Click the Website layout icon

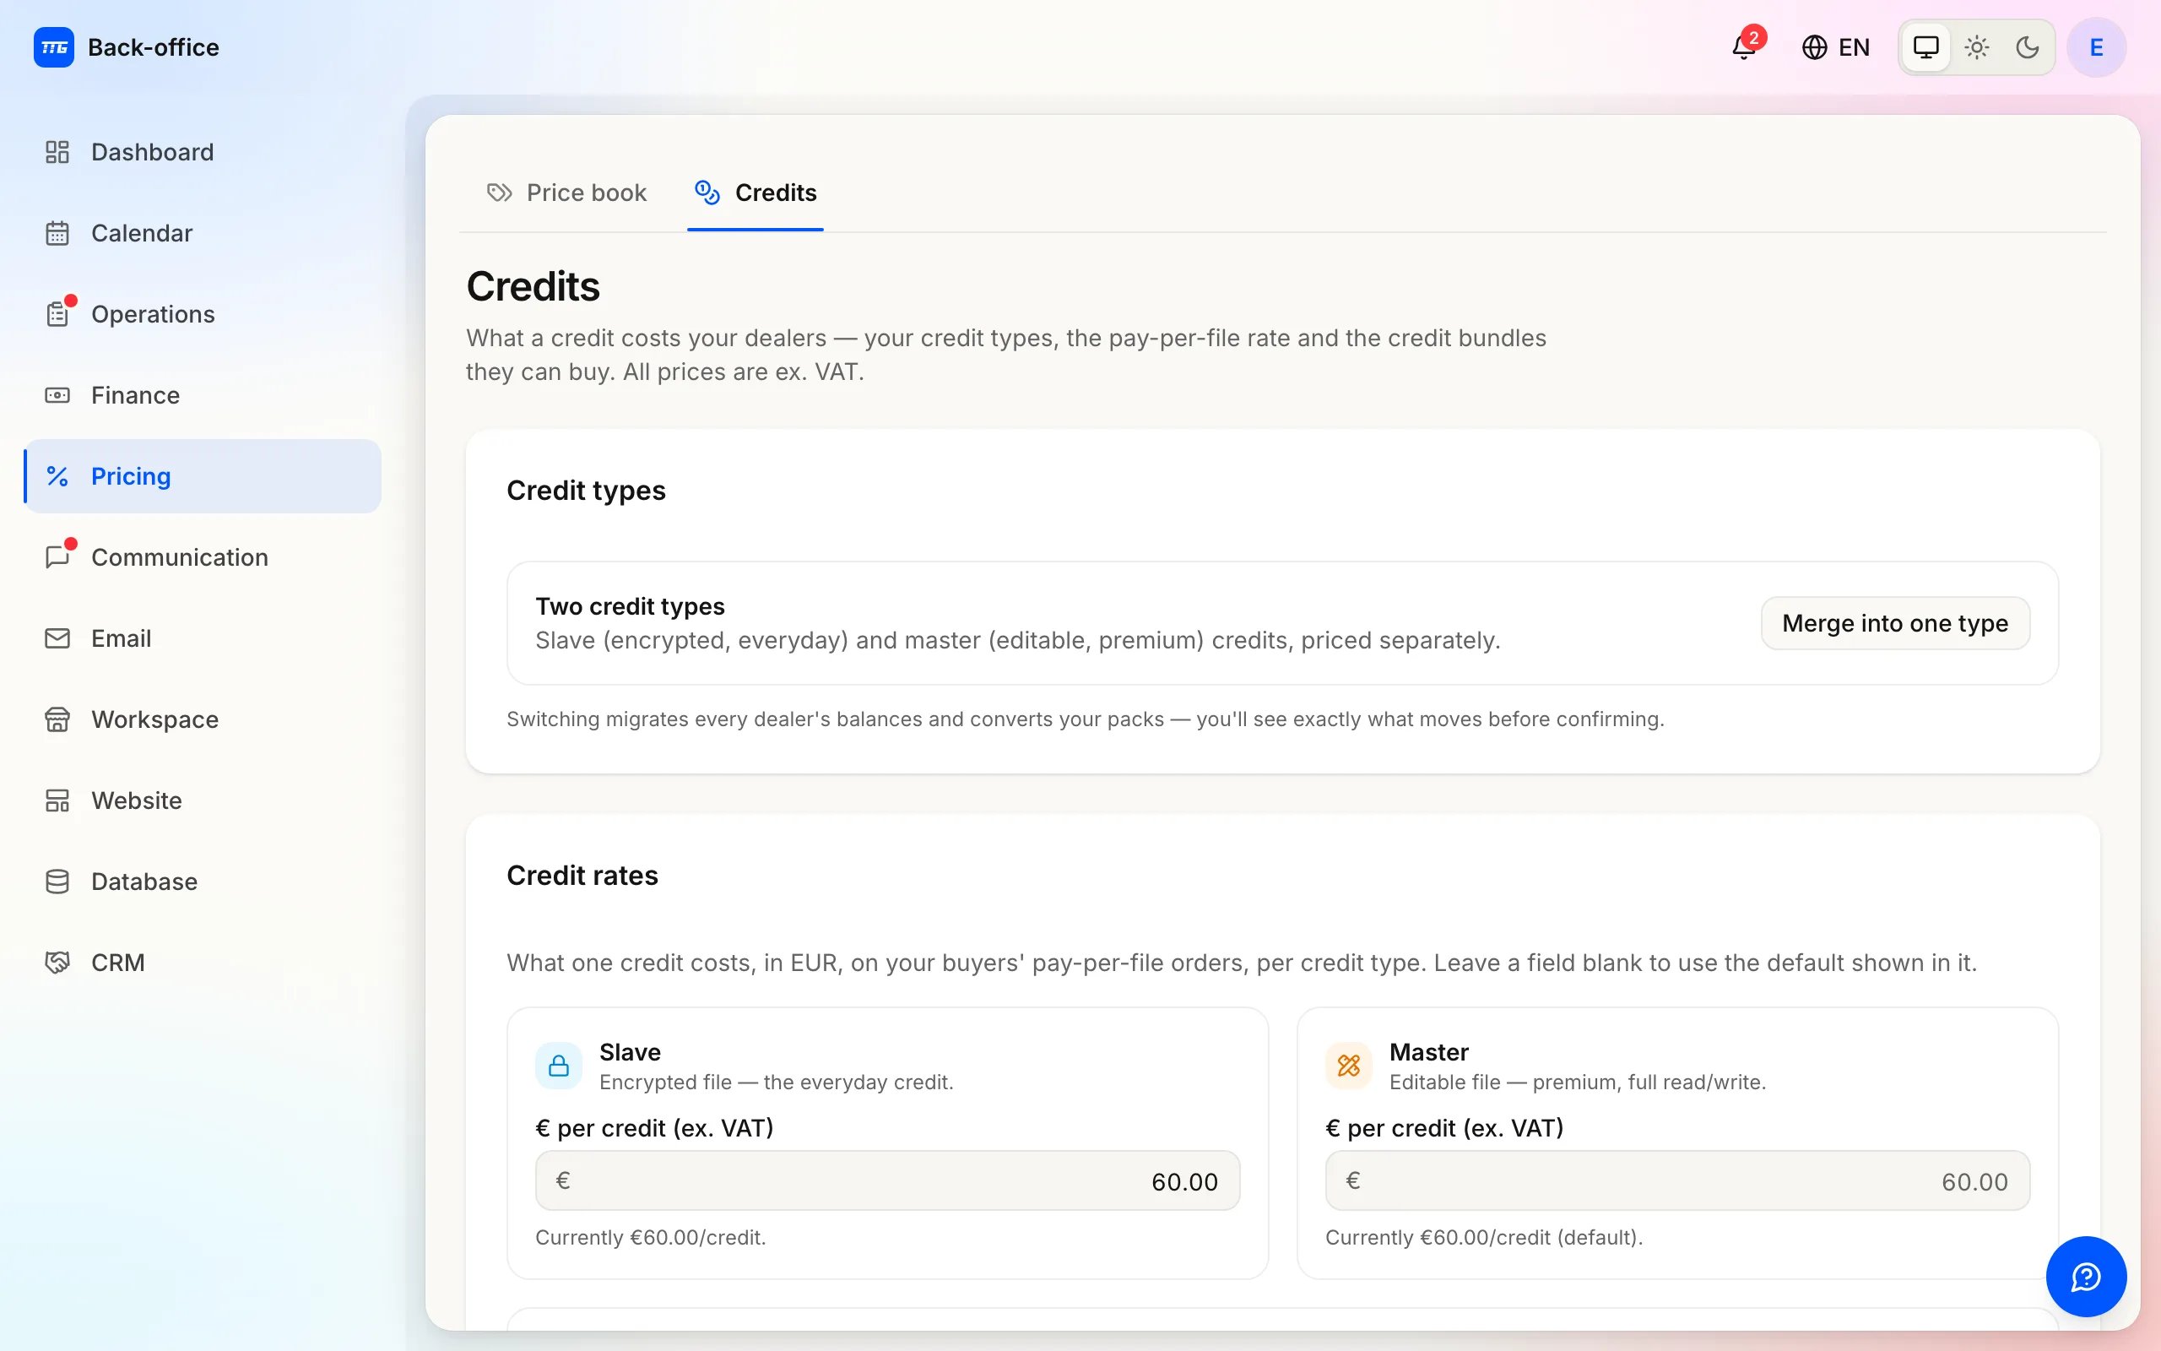coord(57,800)
